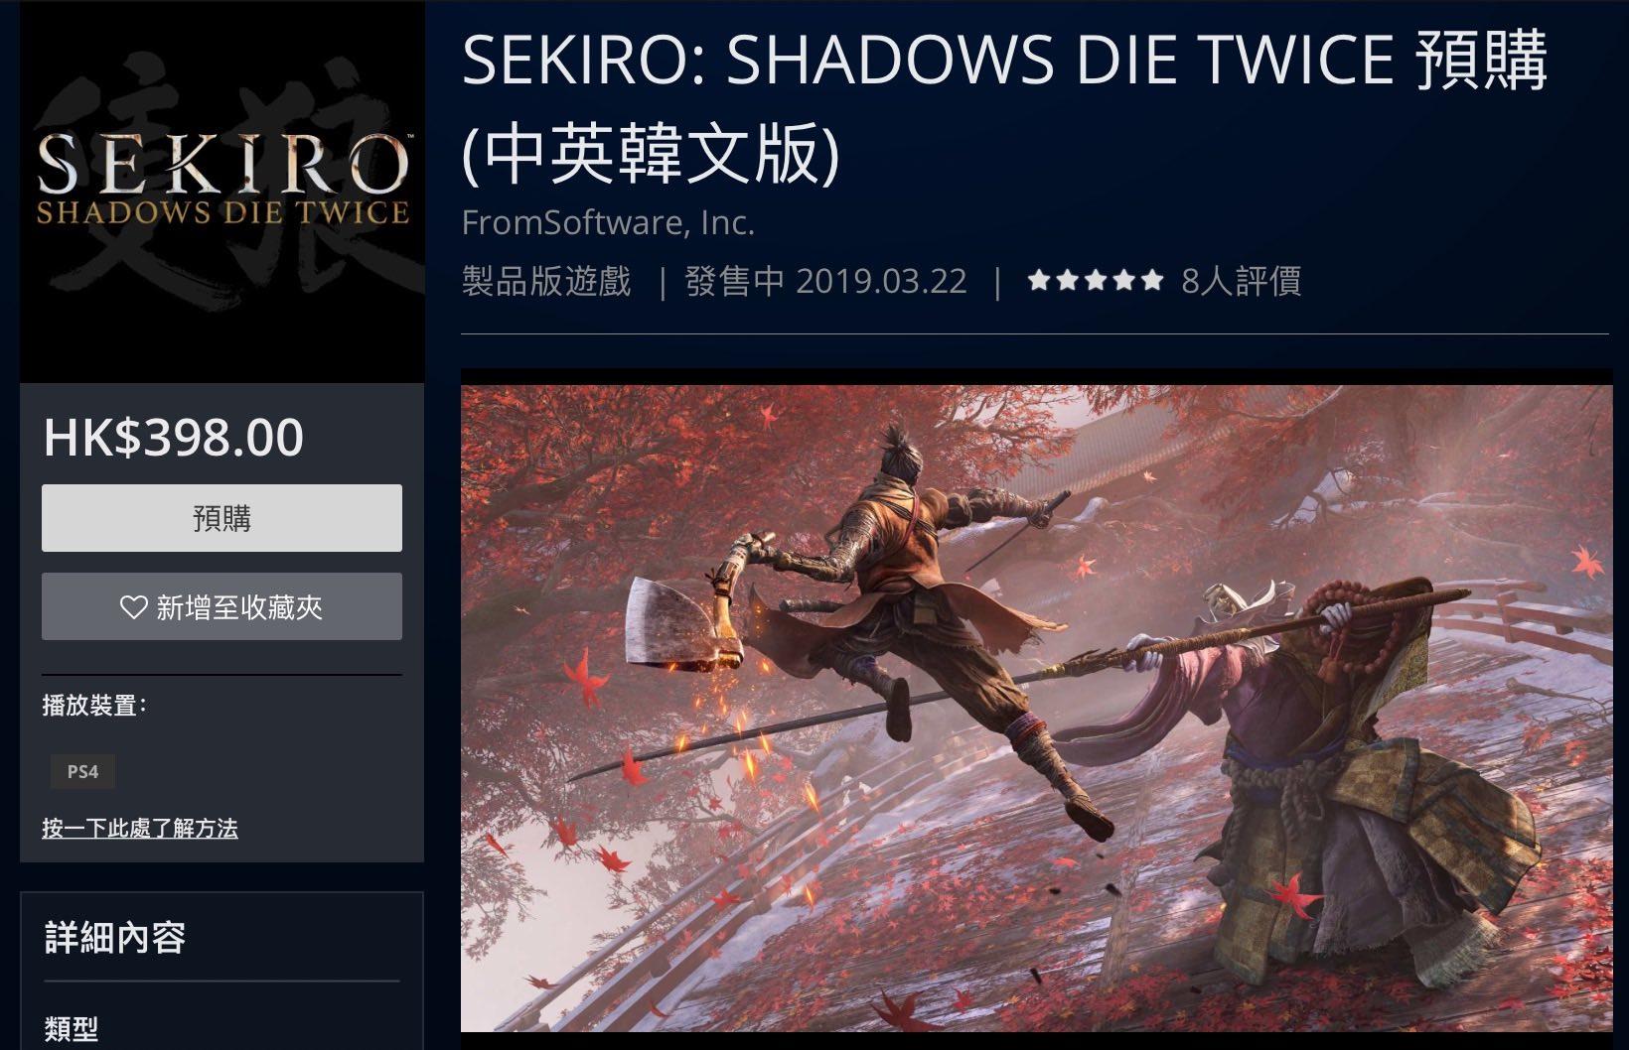
Task: Click the middle star in the rating
Action: [x=1096, y=281]
